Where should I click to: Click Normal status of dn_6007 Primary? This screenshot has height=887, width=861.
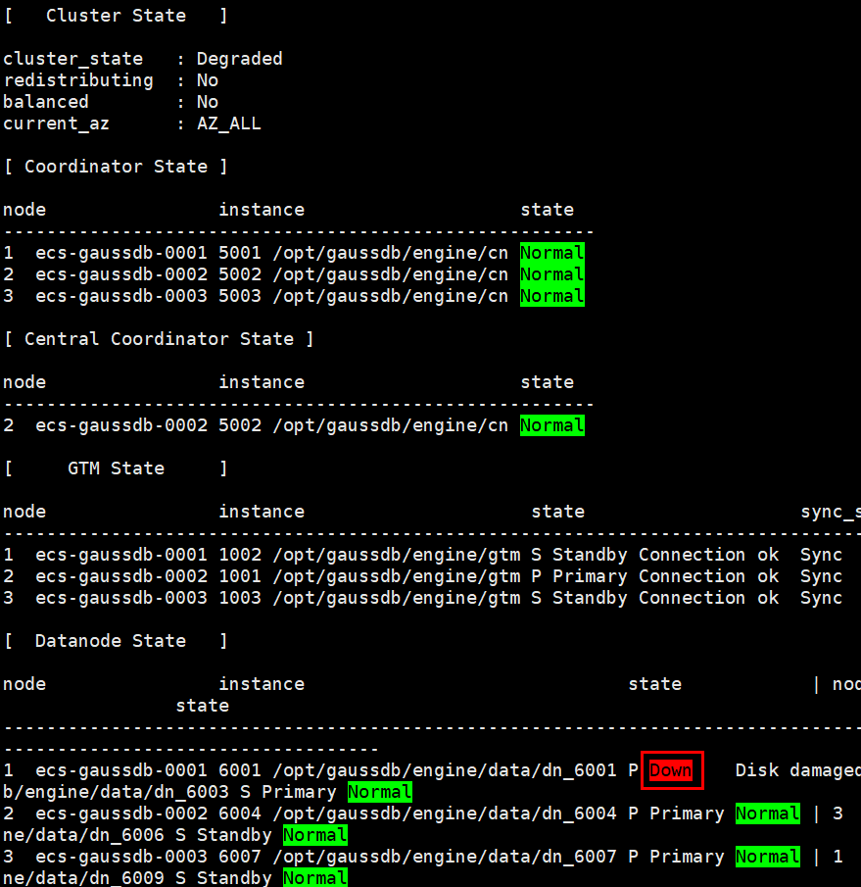tap(768, 857)
